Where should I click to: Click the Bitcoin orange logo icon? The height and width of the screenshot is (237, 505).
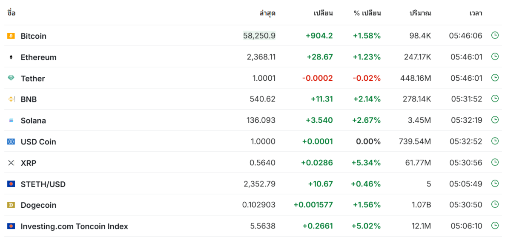11,36
